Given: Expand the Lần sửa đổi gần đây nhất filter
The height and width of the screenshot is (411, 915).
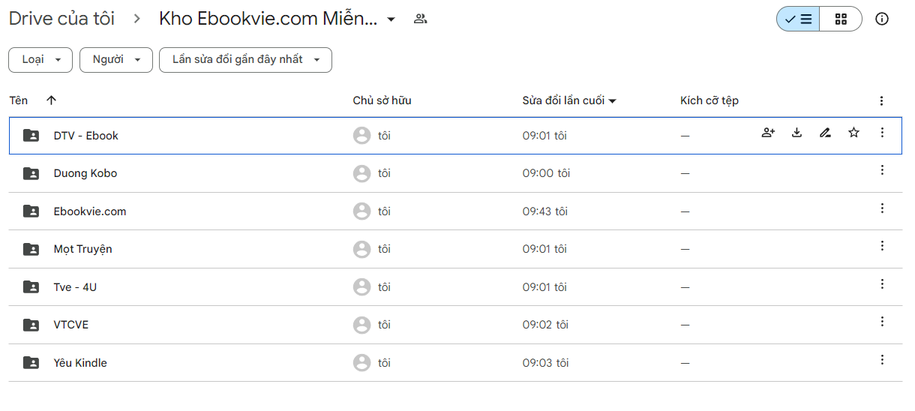Looking at the screenshot, I should pyautogui.click(x=245, y=60).
